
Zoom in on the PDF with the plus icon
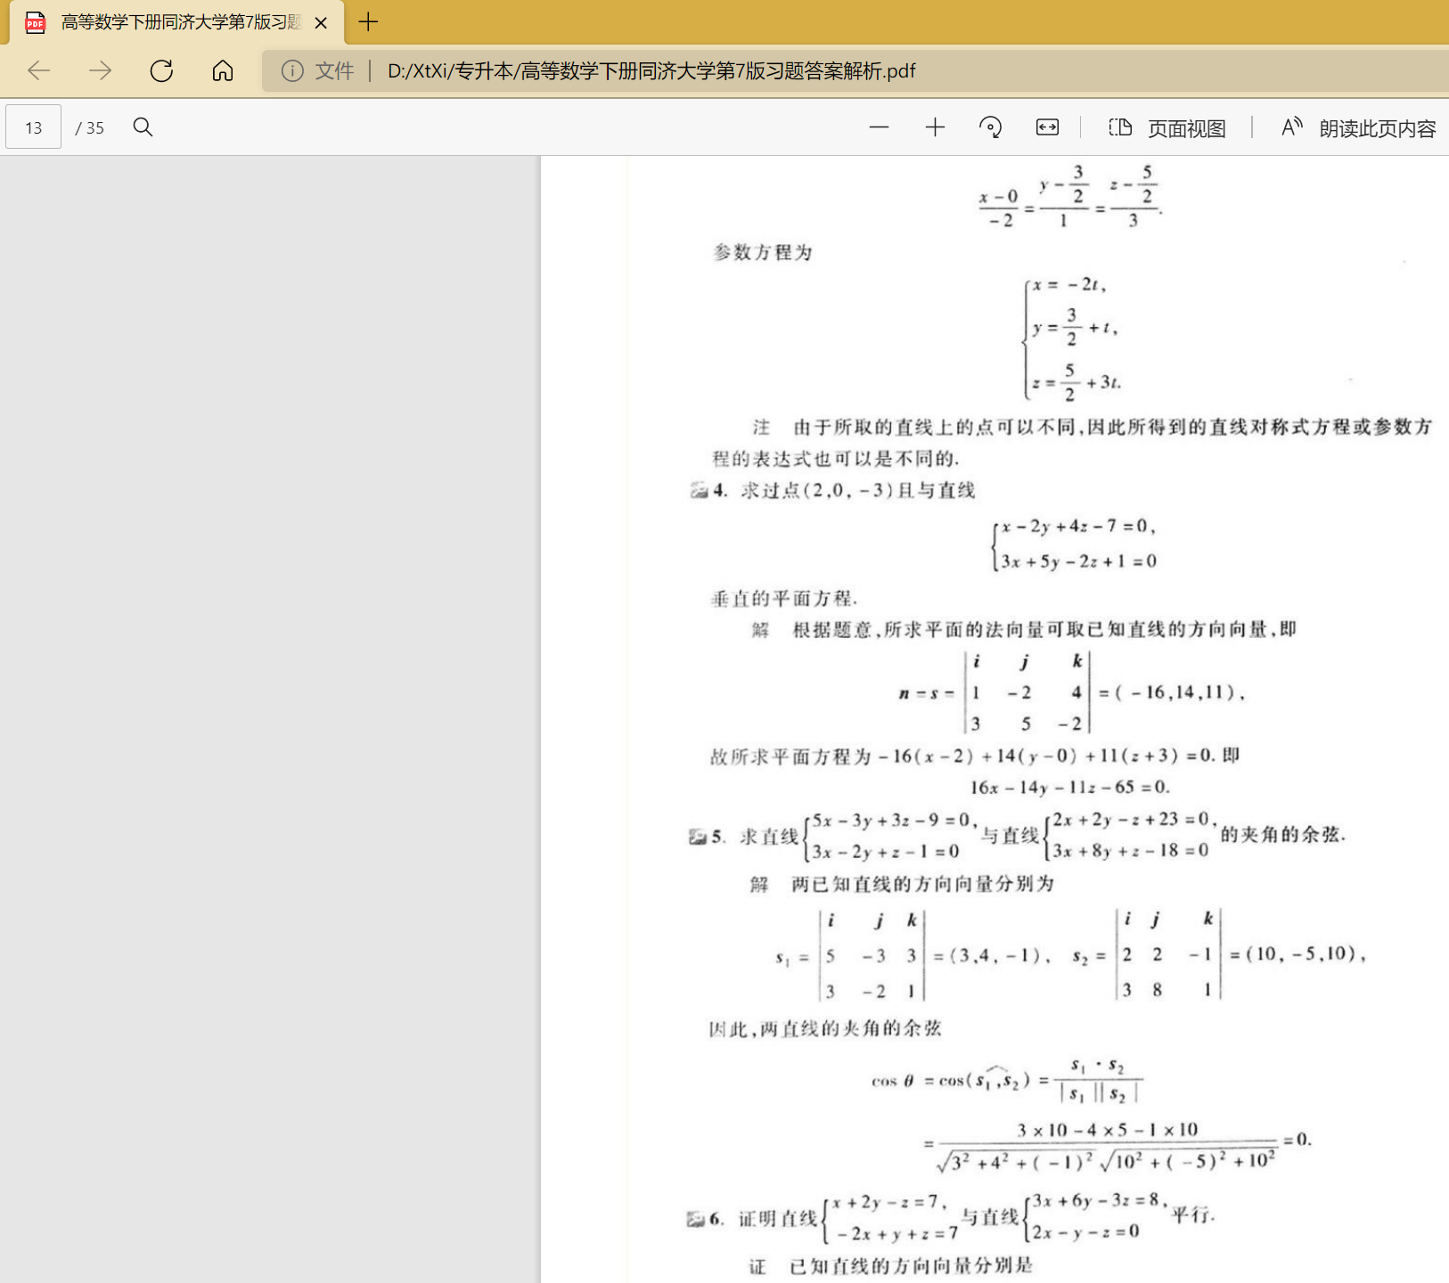(x=935, y=127)
